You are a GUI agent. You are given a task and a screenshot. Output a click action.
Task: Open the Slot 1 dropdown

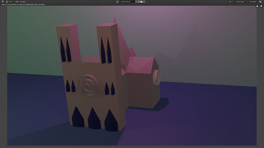[x=232, y=2]
